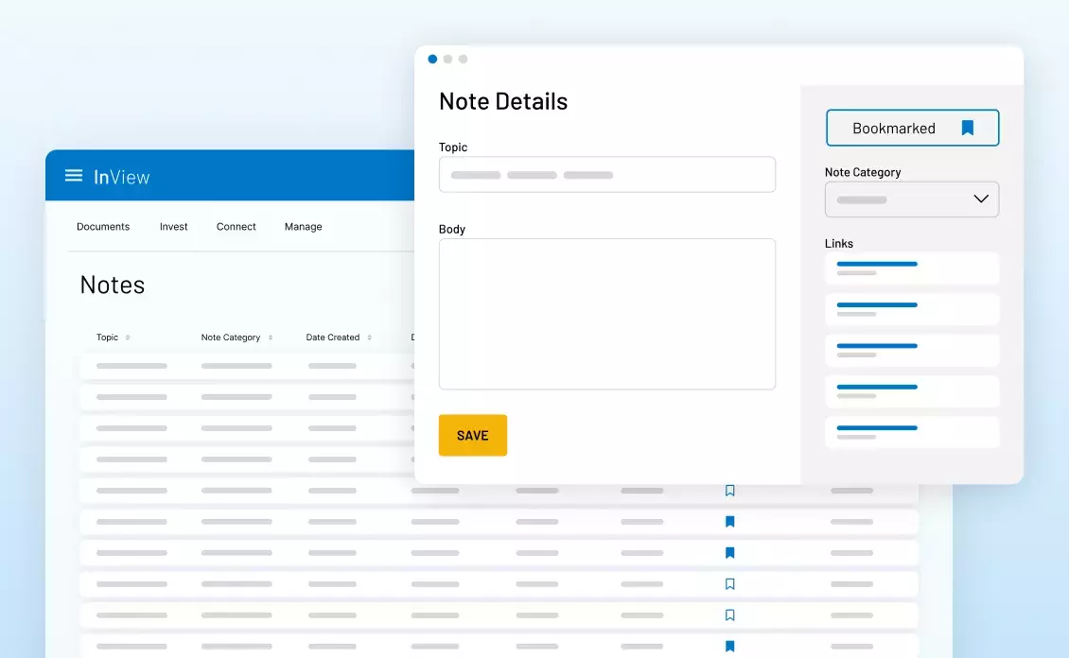Remove bookmark from second visible note row

click(x=729, y=522)
